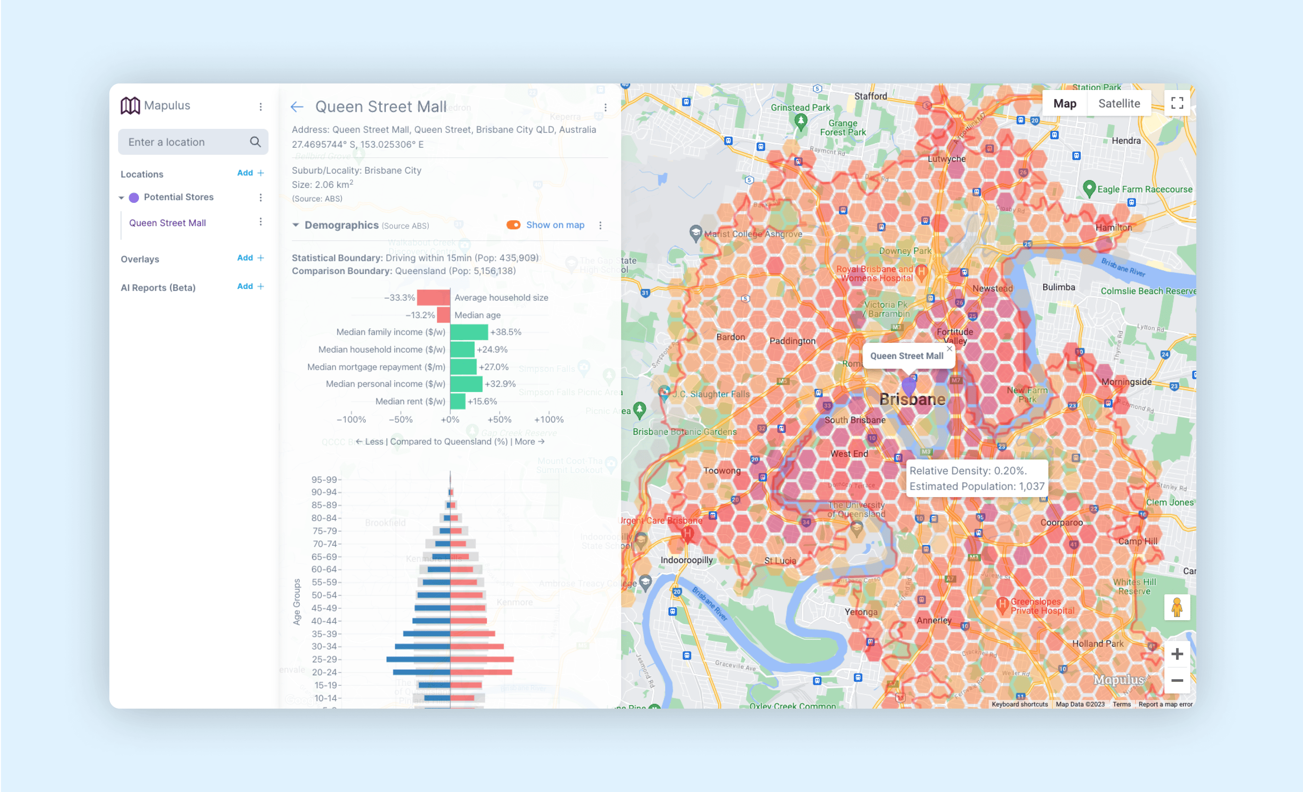
Task: Click the Marist College Ashgrove marker
Action: pyautogui.click(x=695, y=233)
